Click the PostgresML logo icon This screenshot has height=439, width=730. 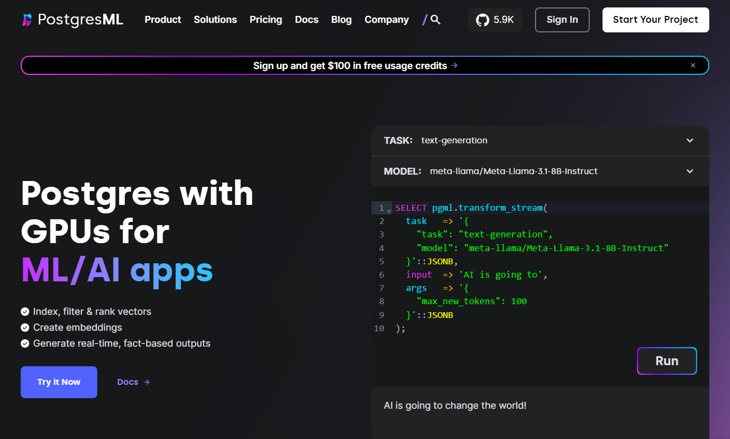point(27,20)
